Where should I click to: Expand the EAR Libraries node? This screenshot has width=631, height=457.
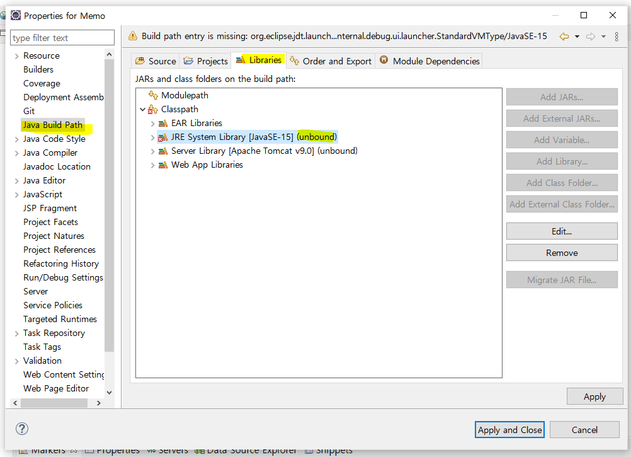[152, 123]
